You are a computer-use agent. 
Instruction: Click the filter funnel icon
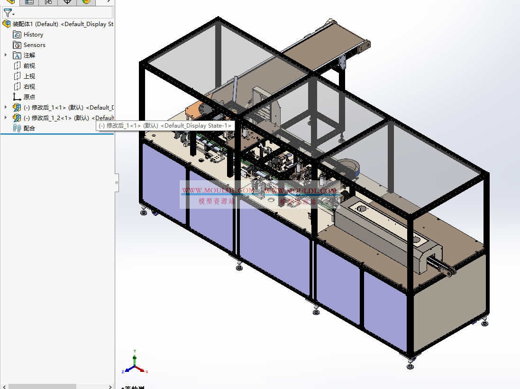8,12
